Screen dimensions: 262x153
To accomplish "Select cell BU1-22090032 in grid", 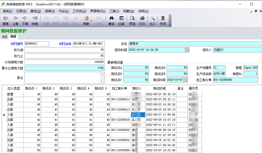I will coord(120,140).
